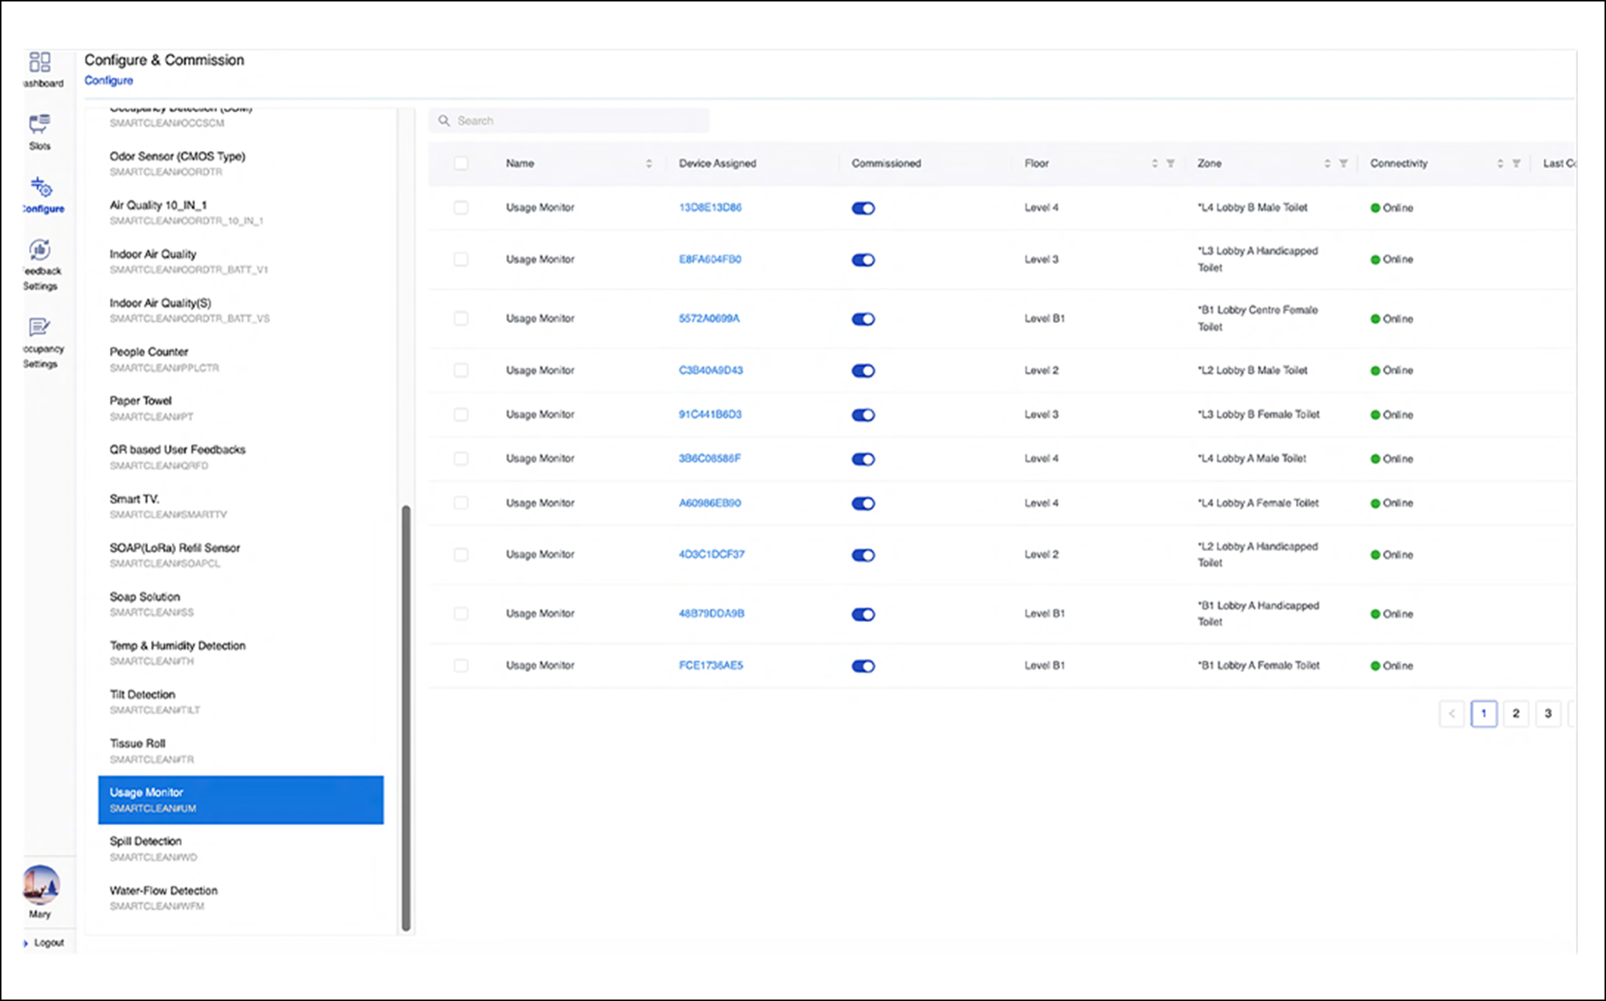Select Spill Detection in solution list
Image resolution: width=1606 pixels, height=1001 pixels.
point(146,841)
